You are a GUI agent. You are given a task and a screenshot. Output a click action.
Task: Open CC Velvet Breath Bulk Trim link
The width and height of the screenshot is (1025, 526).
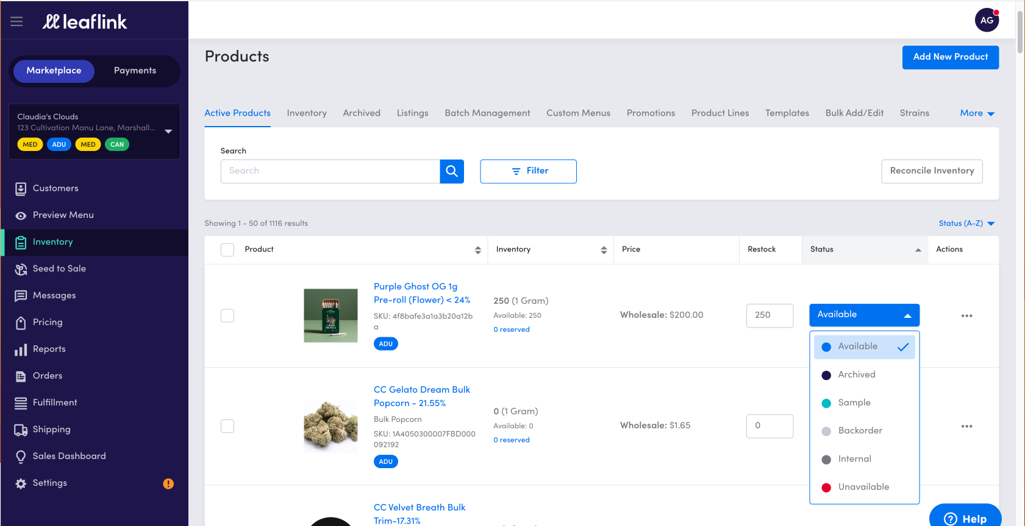pos(420,514)
